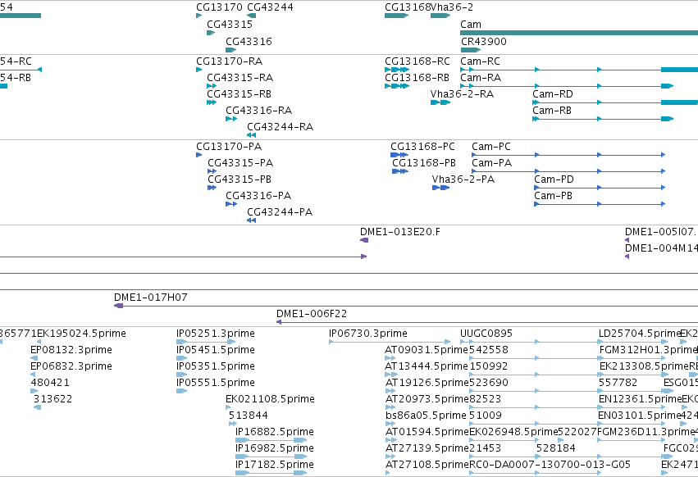Image resolution: width=698 pixels, height=477 pixels.
Task: Select protein CG13170-PA
Action: [229, 147]
